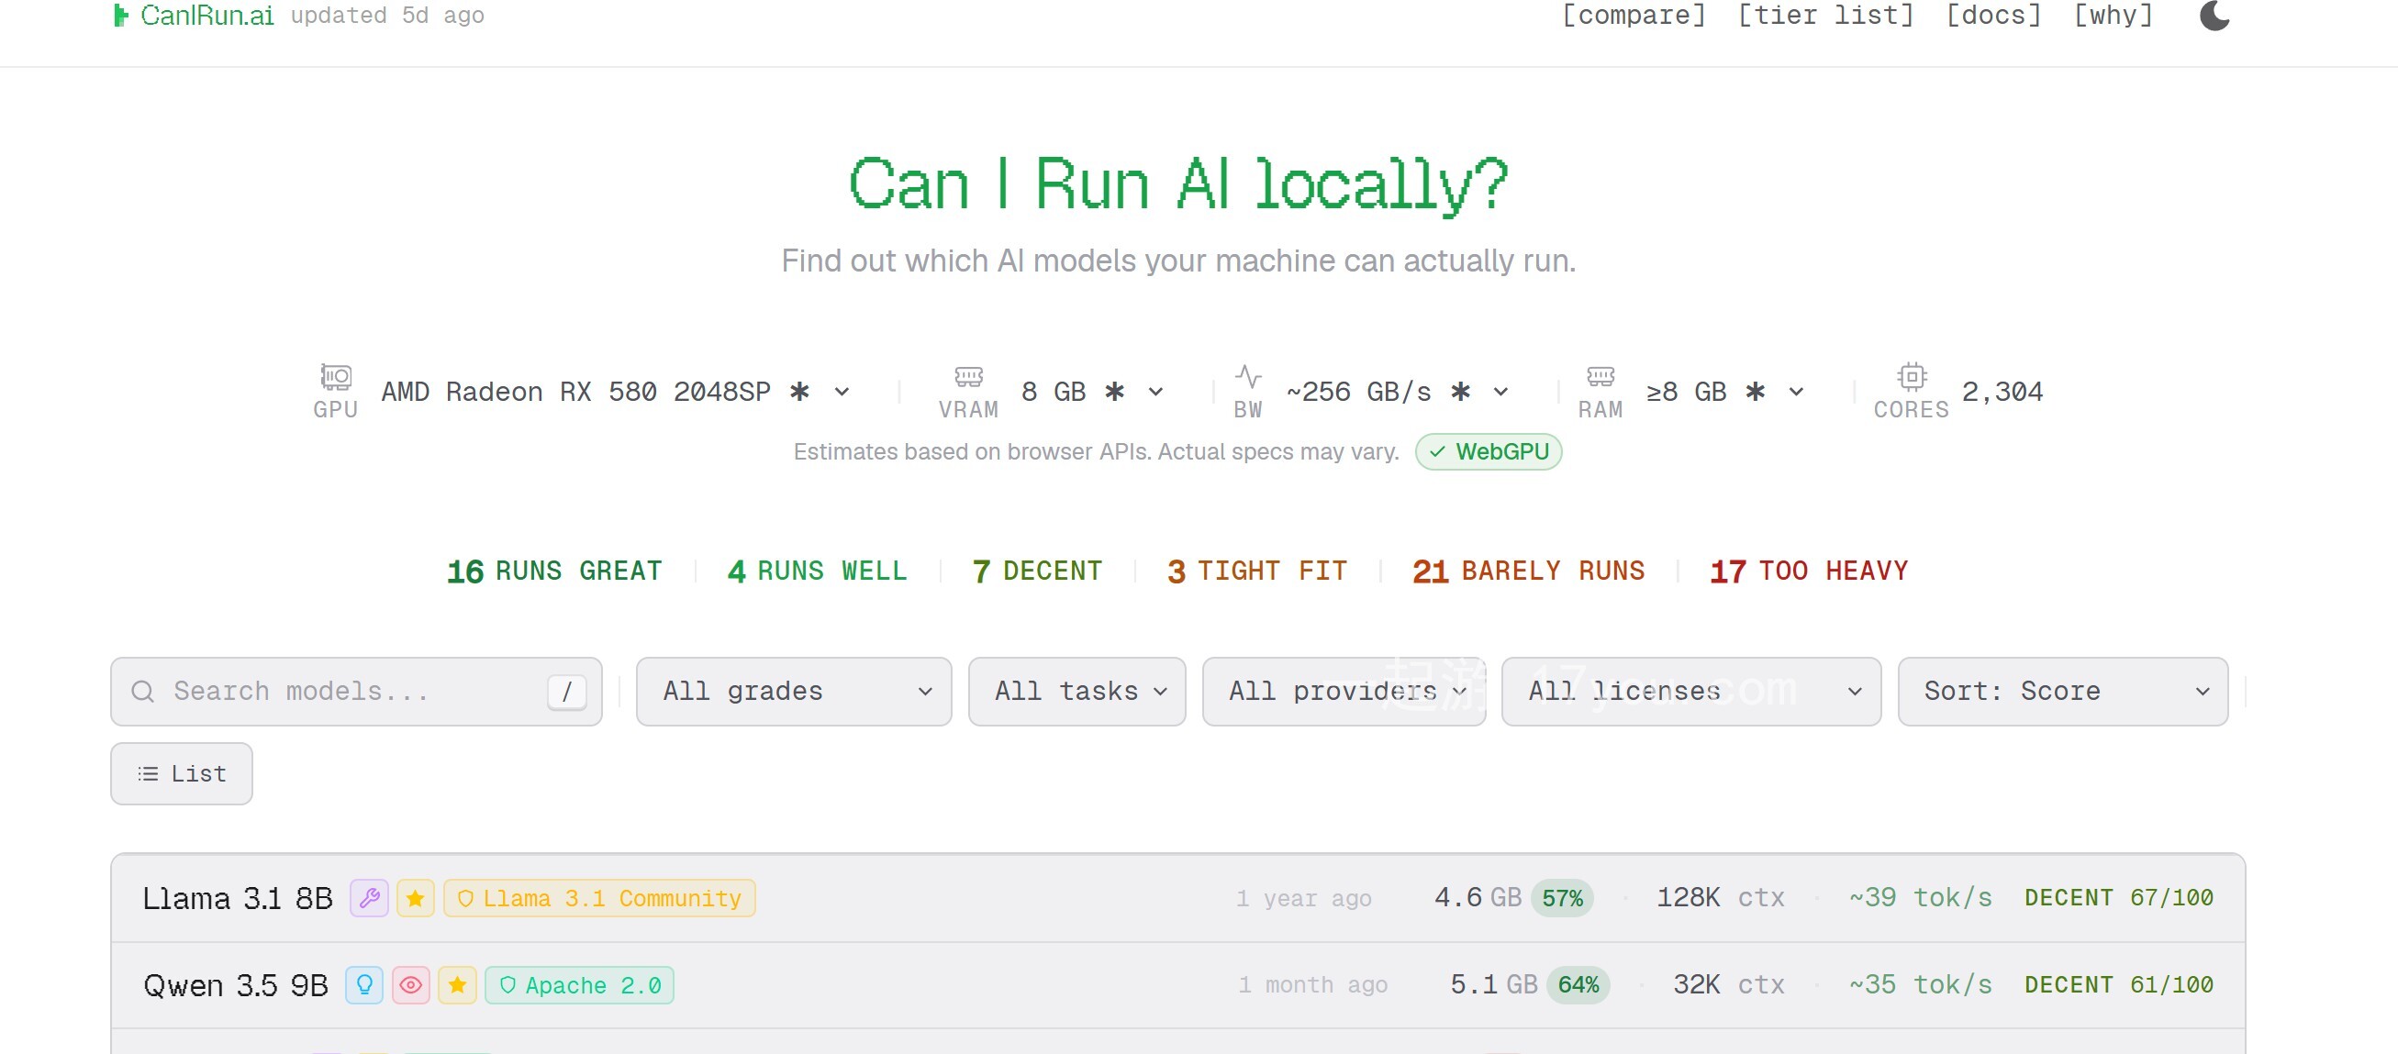Click the 57% memory usage badge
The height and width of the screenshot is (1054, 2398).
1561,898
